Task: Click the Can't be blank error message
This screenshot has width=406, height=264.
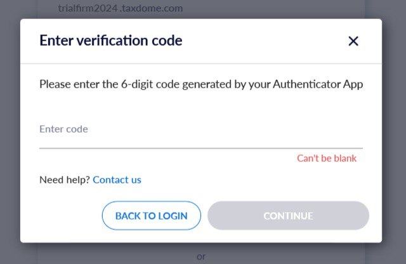Action: click(x=327, y=159)
